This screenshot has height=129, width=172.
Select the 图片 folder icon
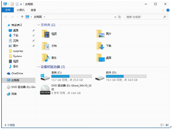click(x=100, y=34)
